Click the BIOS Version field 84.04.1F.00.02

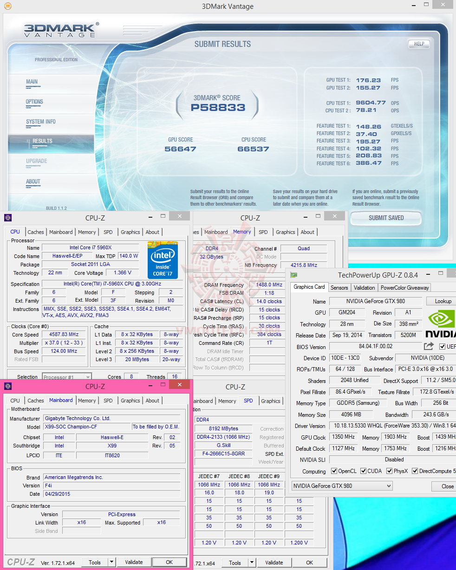click(376, 346)
